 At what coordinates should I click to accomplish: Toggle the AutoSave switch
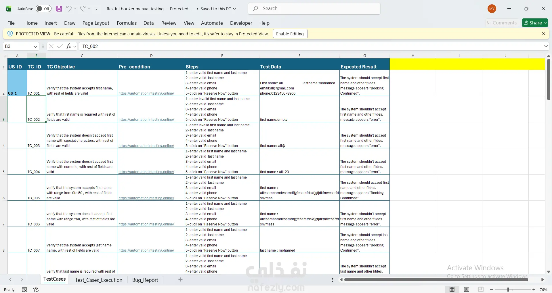coord(43,9)
